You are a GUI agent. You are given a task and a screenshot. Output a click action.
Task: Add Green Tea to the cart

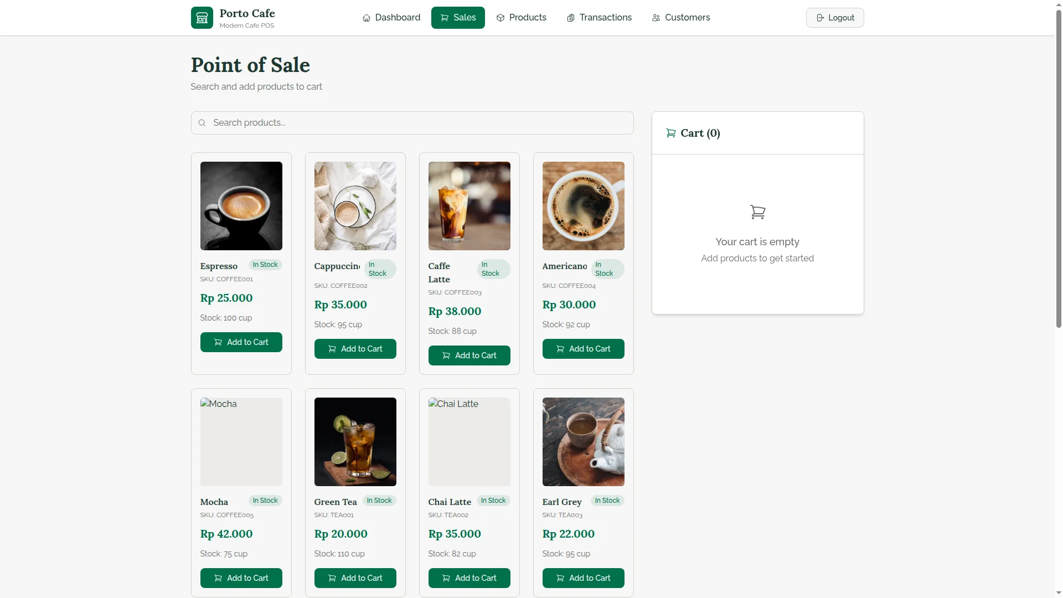355,578
